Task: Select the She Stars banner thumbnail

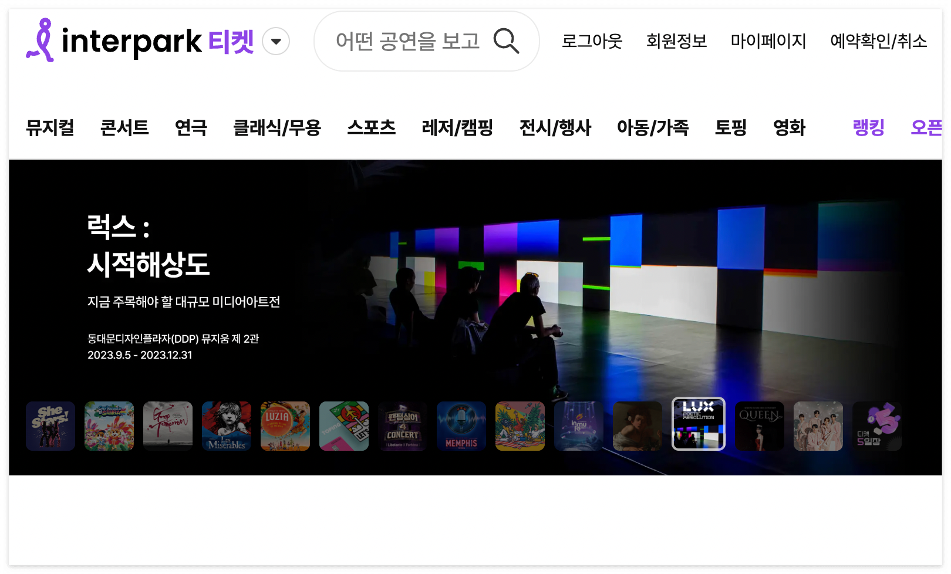Action: (50, 426)
